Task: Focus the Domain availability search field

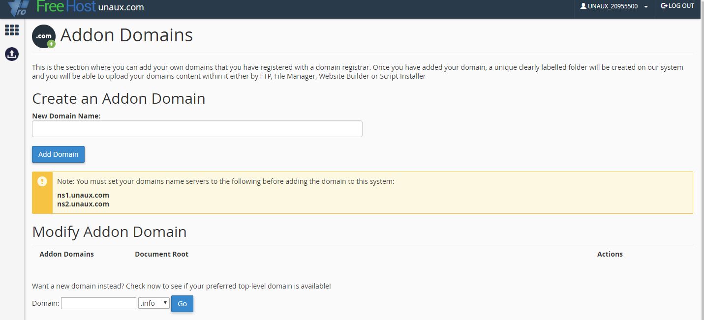Action: pyautogui.click(x=98, y=303)
